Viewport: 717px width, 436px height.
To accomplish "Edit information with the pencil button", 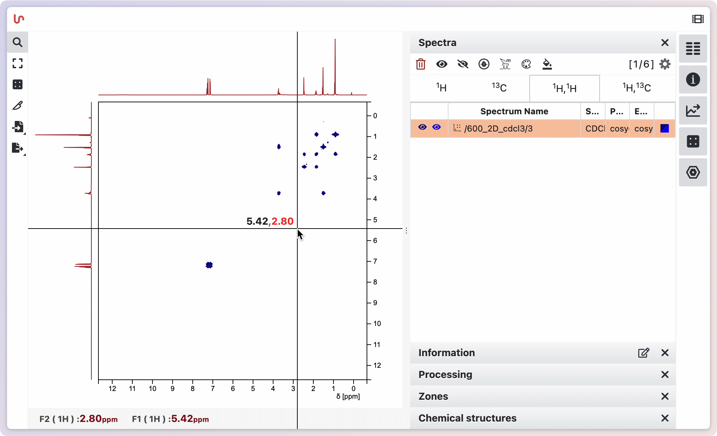I will click(644, 353).
